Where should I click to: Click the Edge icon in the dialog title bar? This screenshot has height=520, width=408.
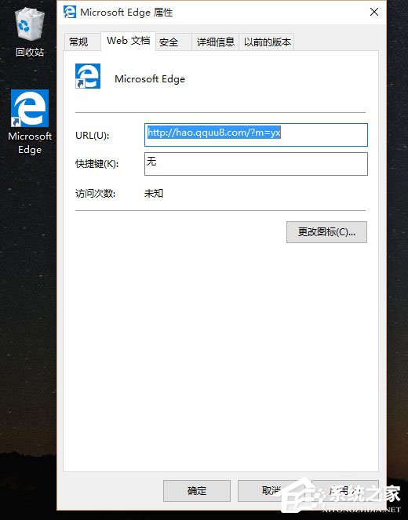70,12
